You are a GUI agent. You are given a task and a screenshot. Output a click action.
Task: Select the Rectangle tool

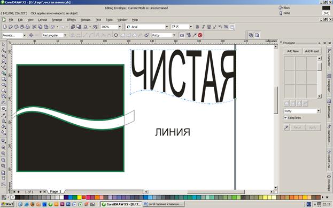click(x=3, y=79)
